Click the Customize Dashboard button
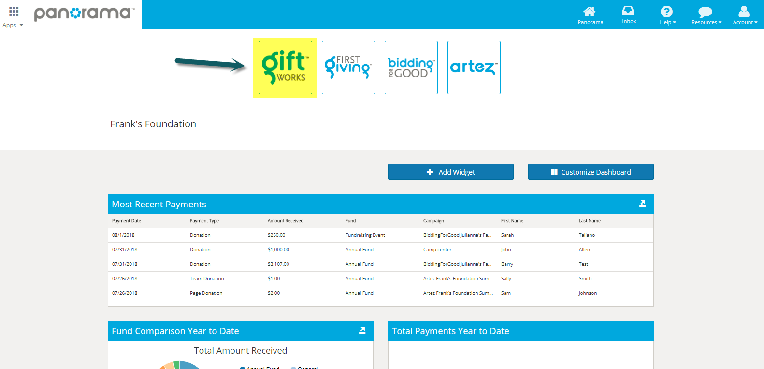764x369 pixels. pos(591,172)
